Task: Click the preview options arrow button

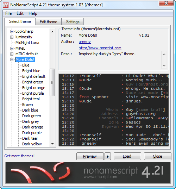Action: coord(108,156)
